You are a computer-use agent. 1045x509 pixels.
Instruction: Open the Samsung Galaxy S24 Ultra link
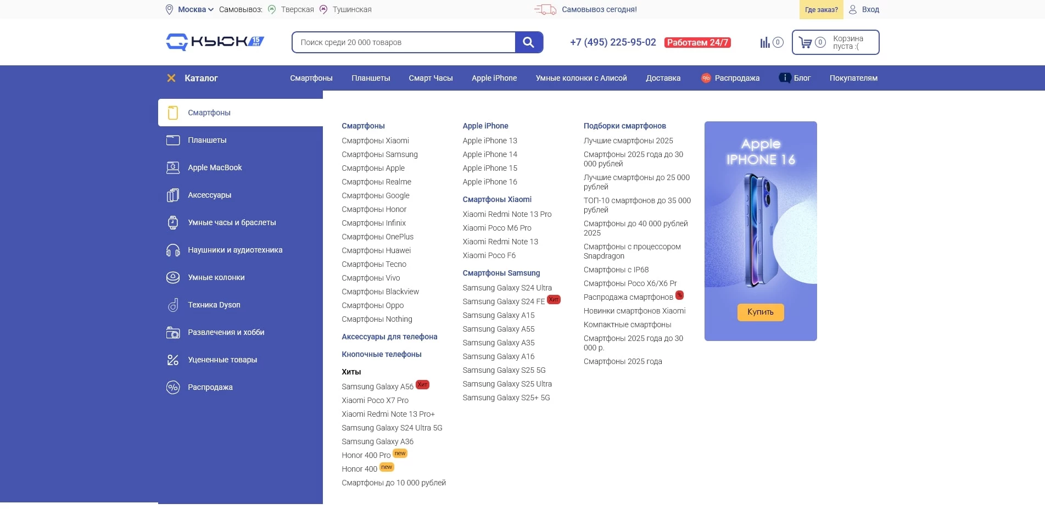[507, 288]
